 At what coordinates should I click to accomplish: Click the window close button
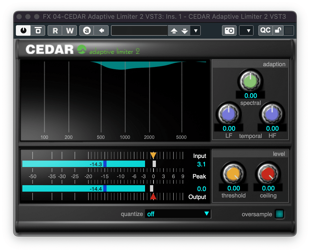tap(19, 17)
